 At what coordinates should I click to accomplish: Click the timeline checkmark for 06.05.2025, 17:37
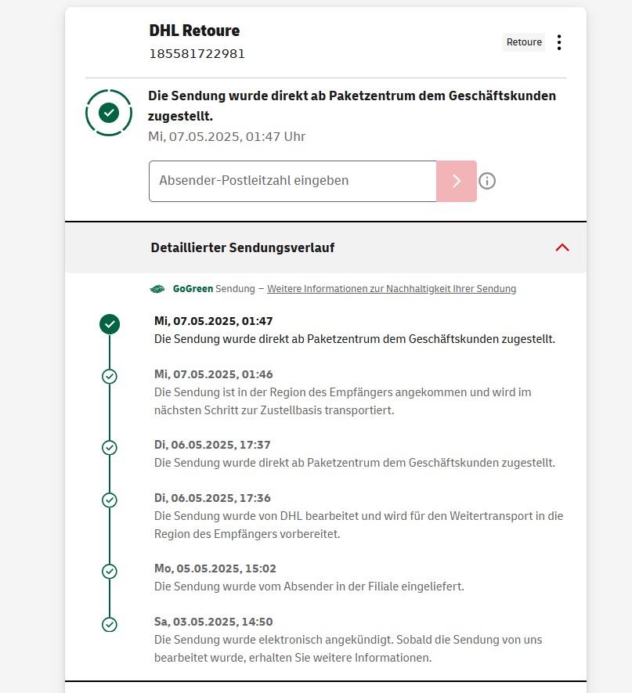tap(110, 448)
